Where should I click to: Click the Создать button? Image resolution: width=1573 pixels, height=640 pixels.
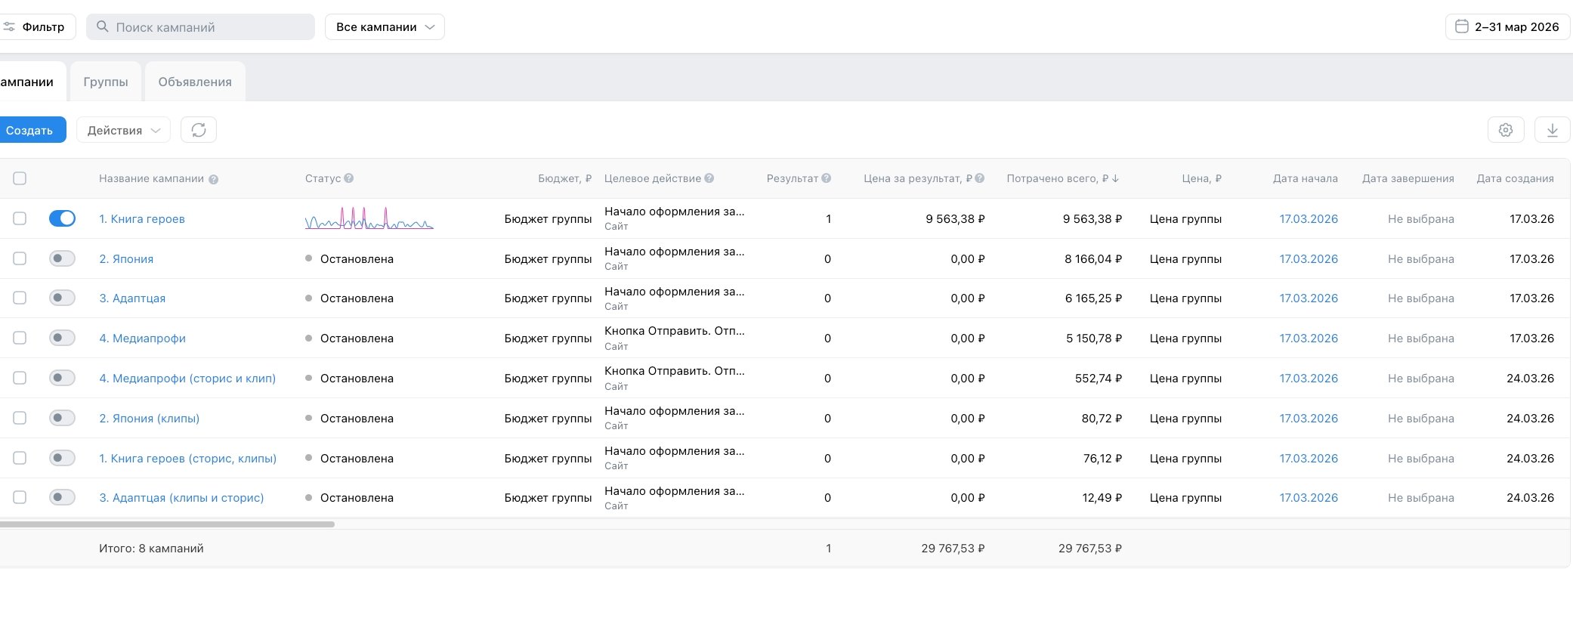[x=30, y=130]
